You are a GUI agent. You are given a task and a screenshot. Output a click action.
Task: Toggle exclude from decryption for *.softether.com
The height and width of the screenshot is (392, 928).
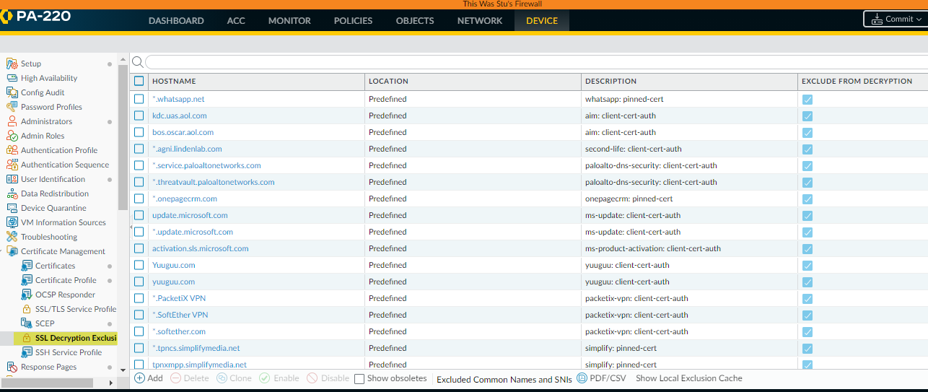pyautogui.click(x=807, y=332)
